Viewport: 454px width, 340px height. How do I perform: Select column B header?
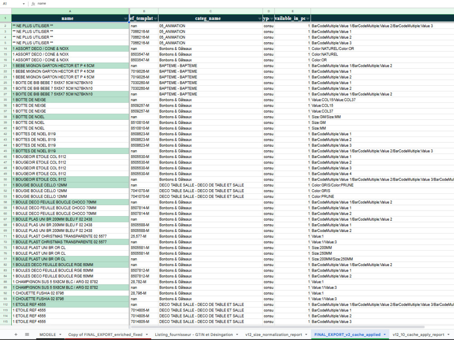click(144, 11)
